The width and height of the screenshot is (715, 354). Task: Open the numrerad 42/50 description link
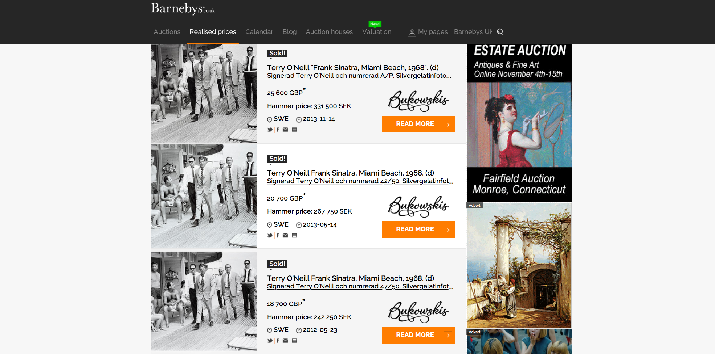tap(360, 181)
